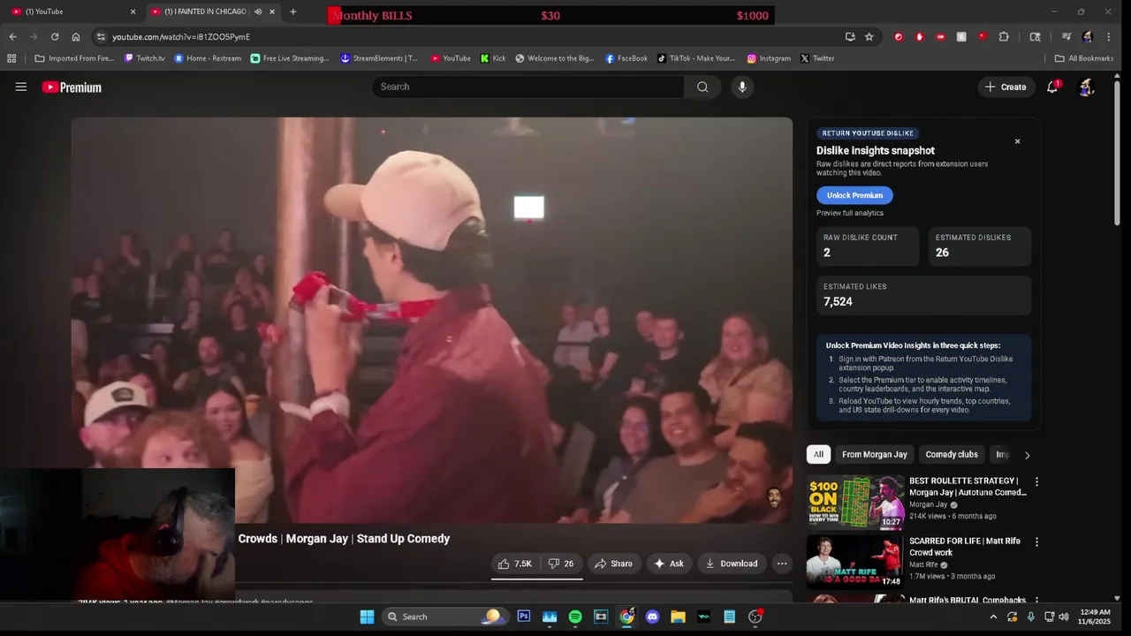The height and width of the screenshot is (636, 1131).
Task: Open options menu for BEST ROULETTE STRATEGY
Action: coord(1036,482)
